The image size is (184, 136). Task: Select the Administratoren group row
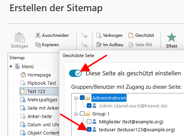click(x=109, y=98)
